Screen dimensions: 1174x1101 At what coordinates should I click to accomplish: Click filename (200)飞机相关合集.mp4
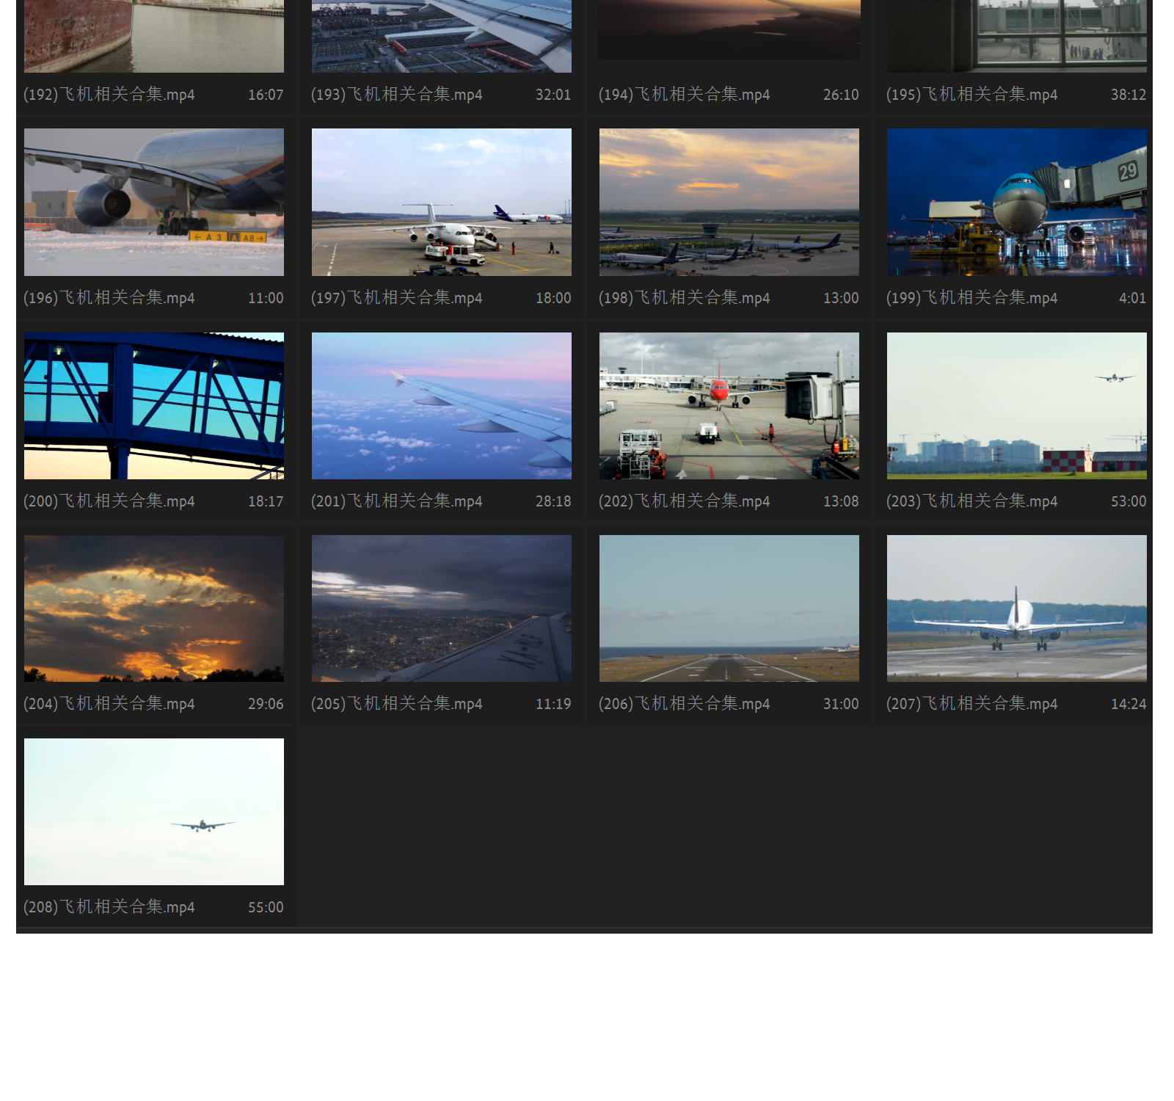tap(109, 501)
